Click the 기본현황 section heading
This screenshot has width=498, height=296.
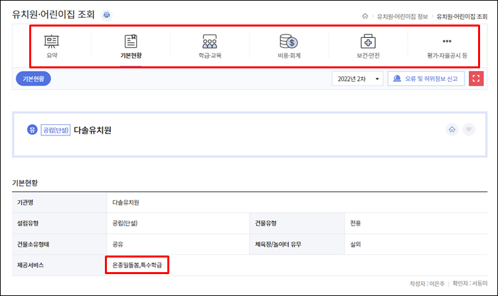coord(25,183)
